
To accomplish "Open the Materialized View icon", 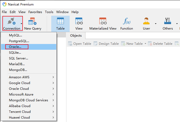I will [x=103, y=21].
